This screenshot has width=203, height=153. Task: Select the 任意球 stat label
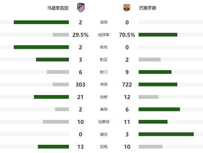[x=104, y=122]
